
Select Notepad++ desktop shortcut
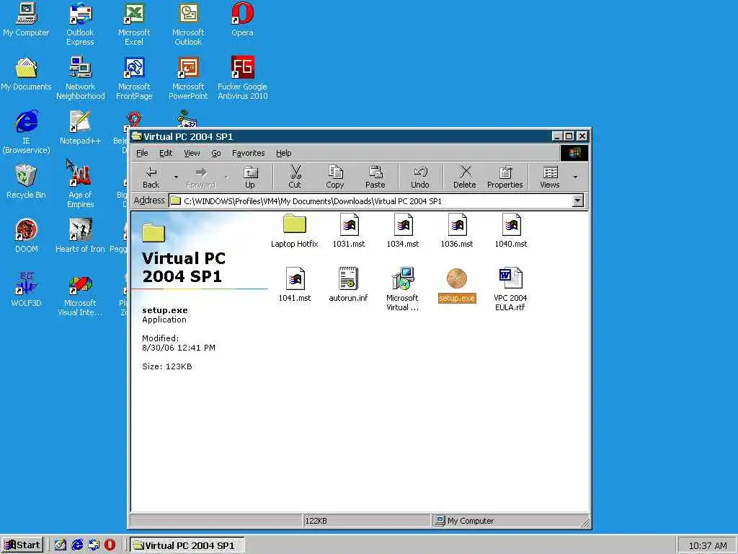pyautogui.click(x=81, y=128)
